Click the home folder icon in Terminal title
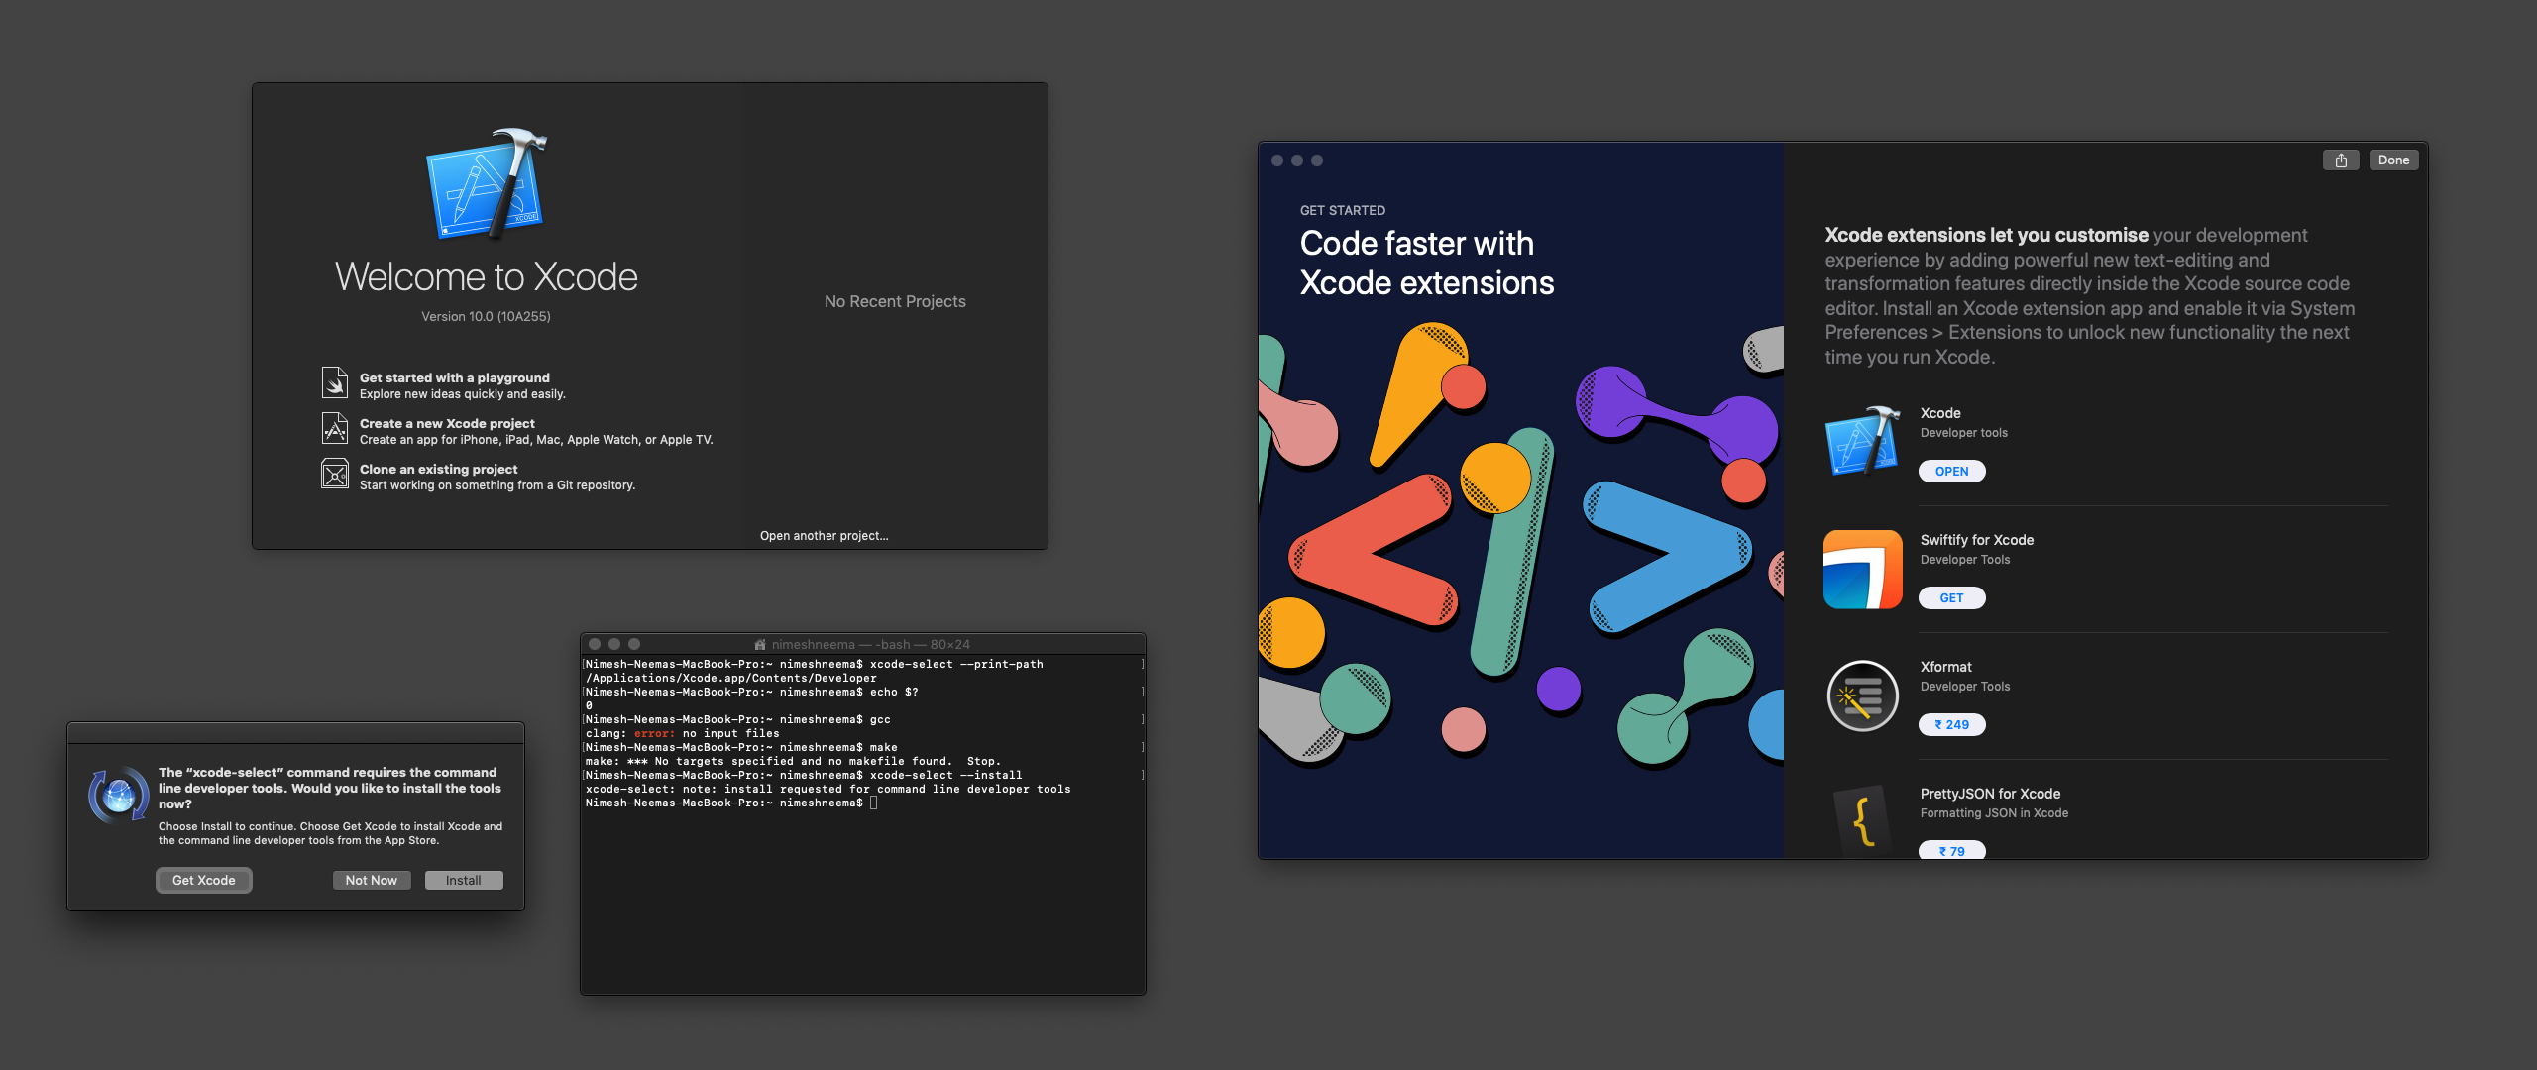This screenshot has height=1070, width=2537. coord(760,644)
